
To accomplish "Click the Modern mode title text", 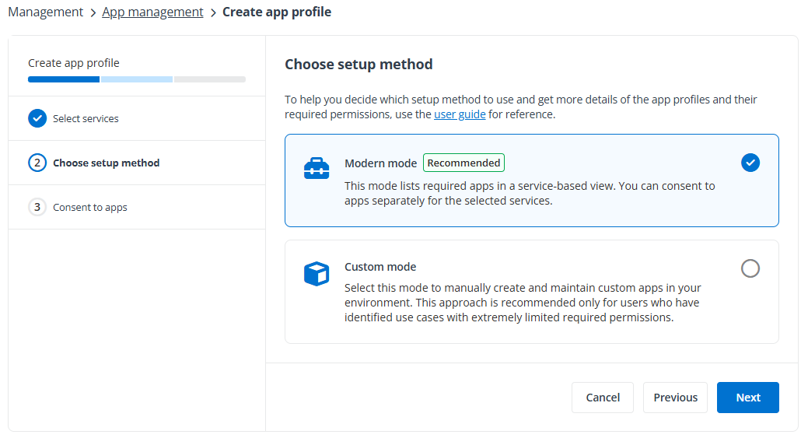I will (380, 163).
